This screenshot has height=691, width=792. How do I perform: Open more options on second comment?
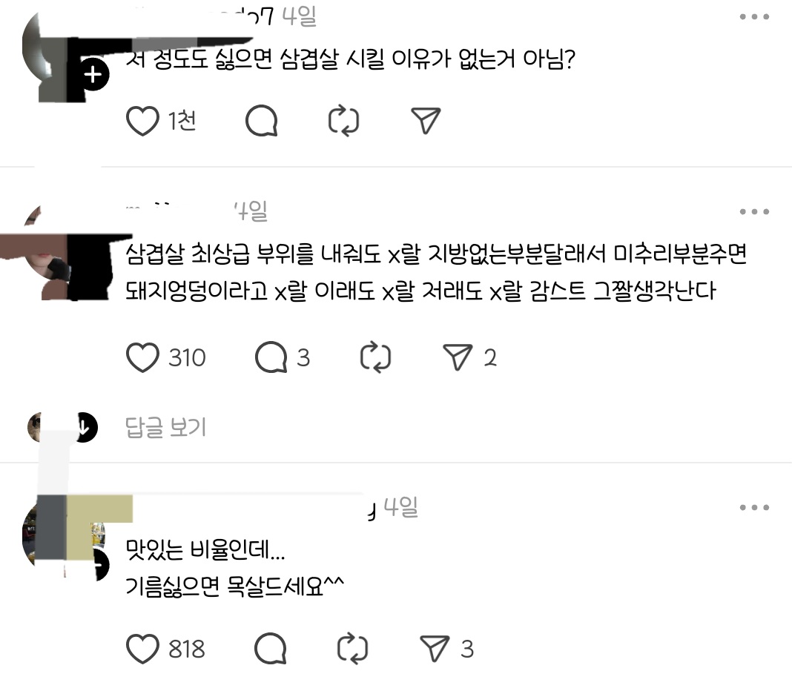pyautogui.click(x=755, y=211)
